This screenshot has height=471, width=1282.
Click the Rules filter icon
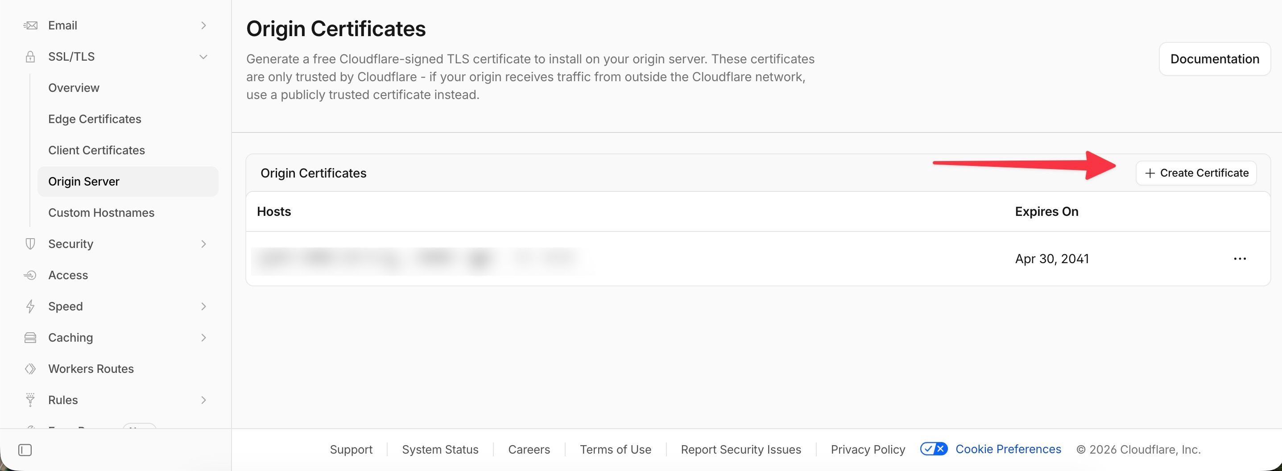pyautogui.click(x=30, y=400)
